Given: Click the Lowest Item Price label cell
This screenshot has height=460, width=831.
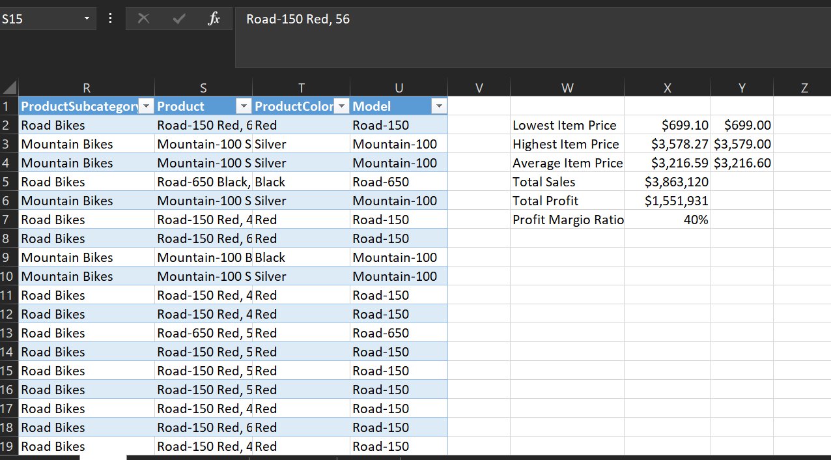Looking at the screenshot, I should pos(567,125).
